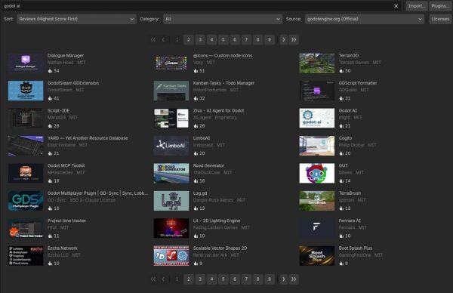Jump to last page using top double arrow
The width and height of the screenshot is (453, 293).
point(294,39)
